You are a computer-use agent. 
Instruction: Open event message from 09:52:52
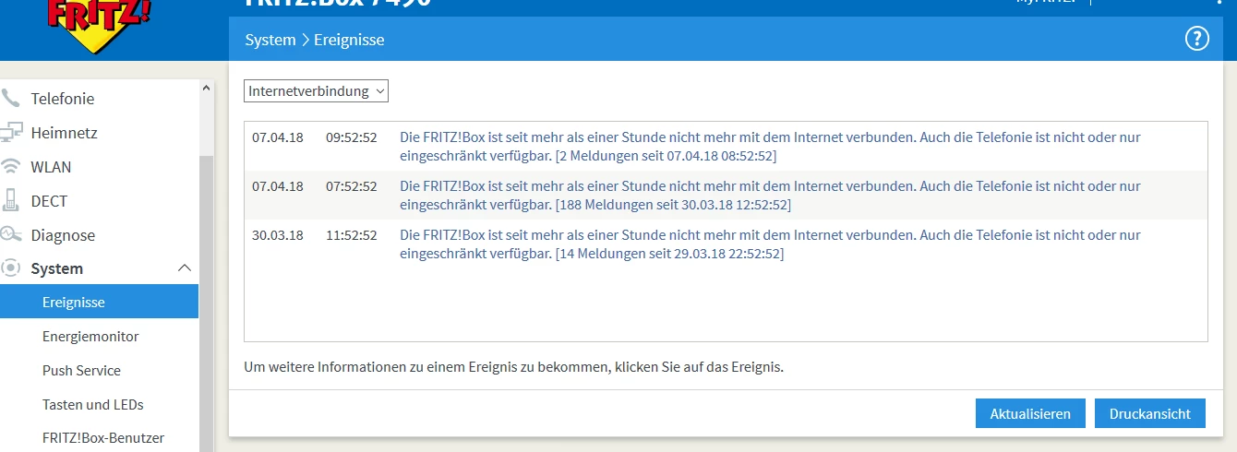click(x=770, y=147)
